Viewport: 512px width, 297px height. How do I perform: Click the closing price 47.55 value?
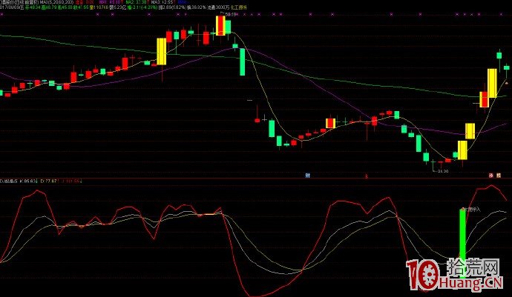[81, 7]
